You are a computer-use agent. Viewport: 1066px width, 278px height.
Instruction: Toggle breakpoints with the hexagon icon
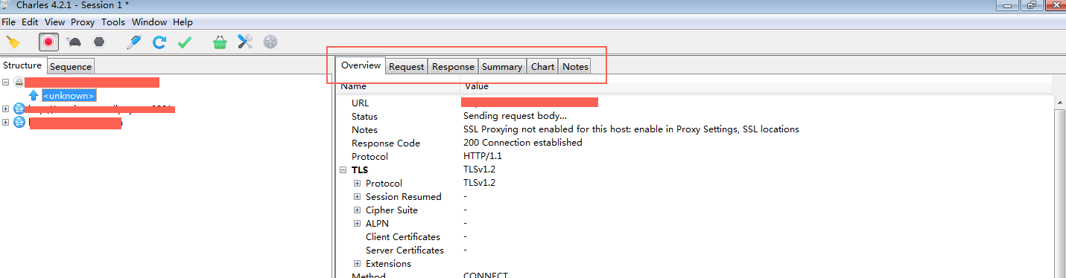point(99,42)
